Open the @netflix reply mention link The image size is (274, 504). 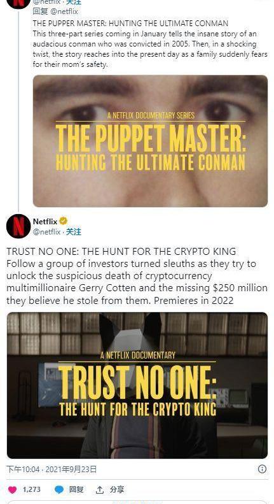63,12
